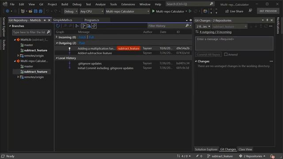The width and height of the screenshot is (283, 159).
Task: Open Git Changes more actions ellipsis
Action: (x=271, y=26)
